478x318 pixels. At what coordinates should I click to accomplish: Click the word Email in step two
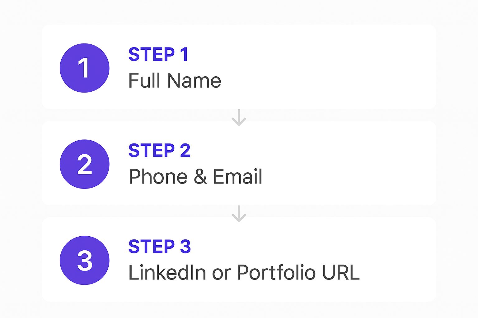coord(238,176)
